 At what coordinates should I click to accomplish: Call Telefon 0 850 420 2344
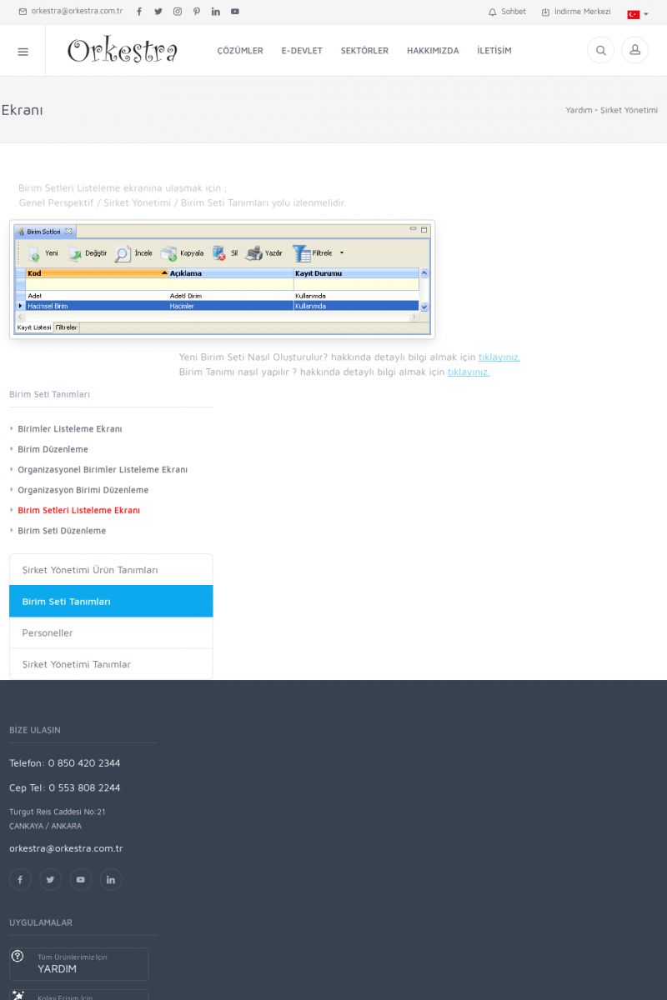click(x=65, y=763)
